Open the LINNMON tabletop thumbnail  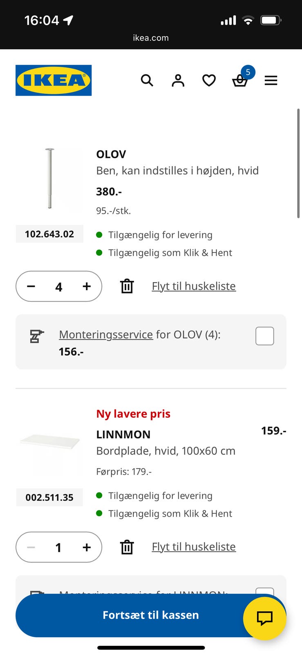(x=49, y=442)
